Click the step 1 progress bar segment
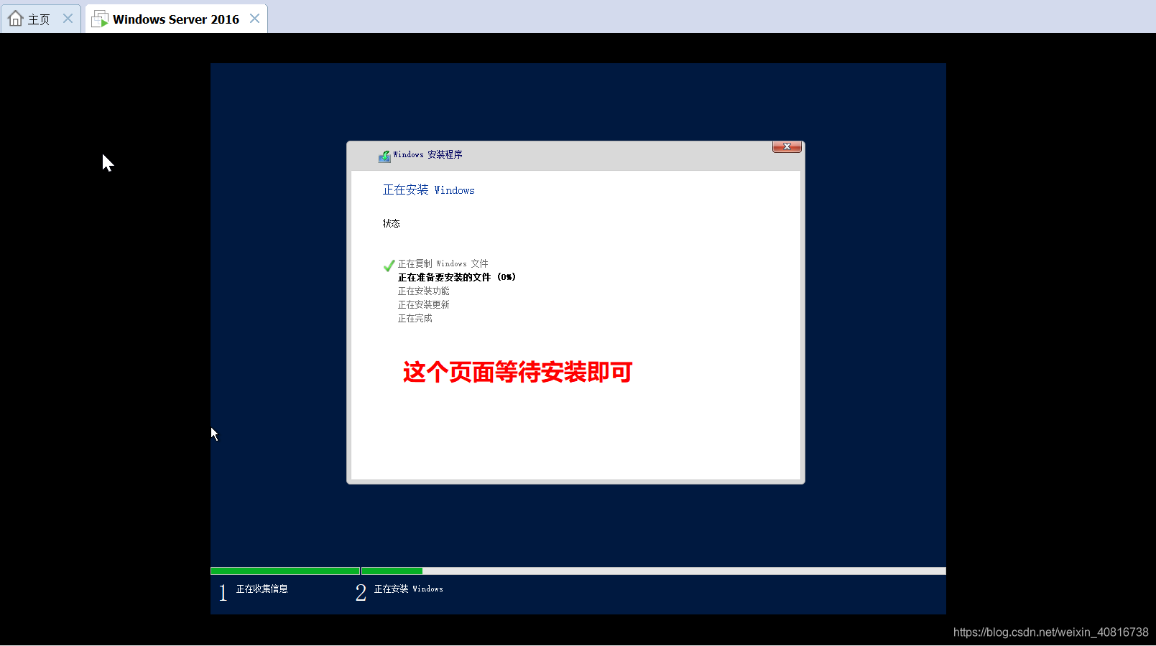Image resolution: width=1156 pixels, height=646 pixels. 285,571
